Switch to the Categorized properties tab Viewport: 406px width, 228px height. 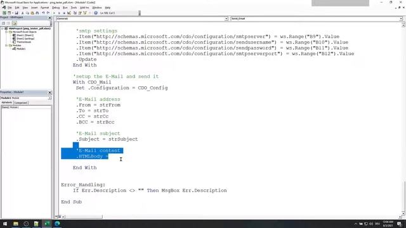21,103
